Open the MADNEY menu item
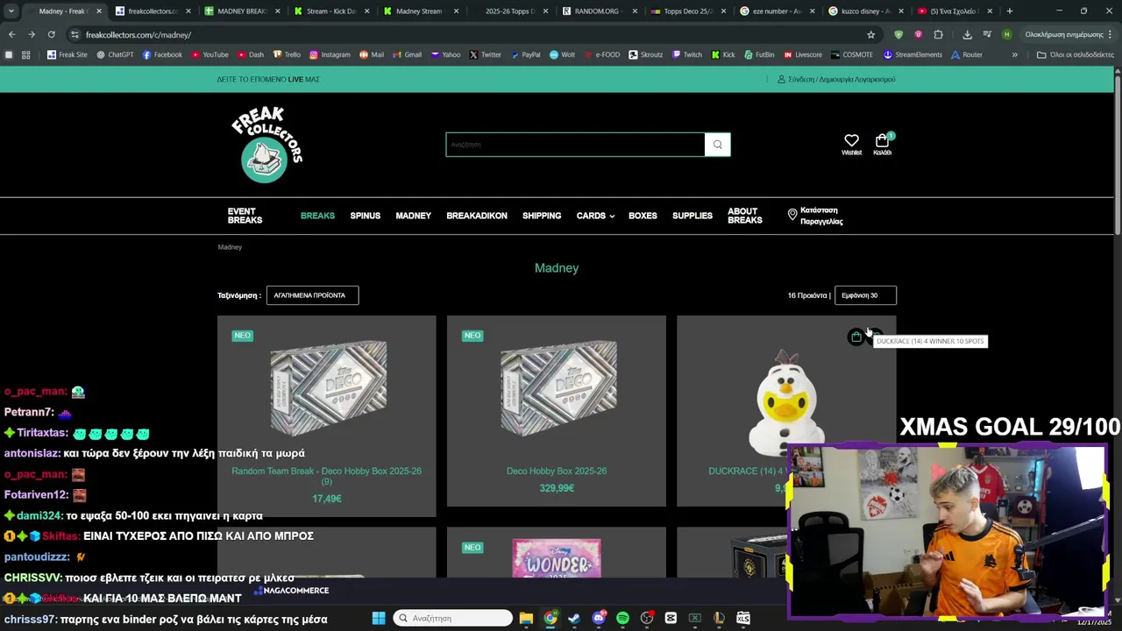 coord(413,216)
